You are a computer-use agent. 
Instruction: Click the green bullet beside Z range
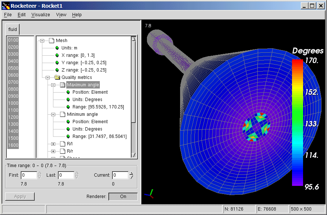click(57, 70)
